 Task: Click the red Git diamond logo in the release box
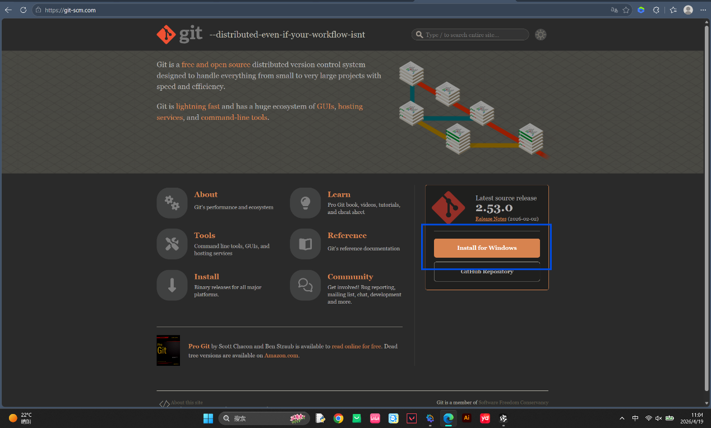pyautogui.click(x=448, y=208)
